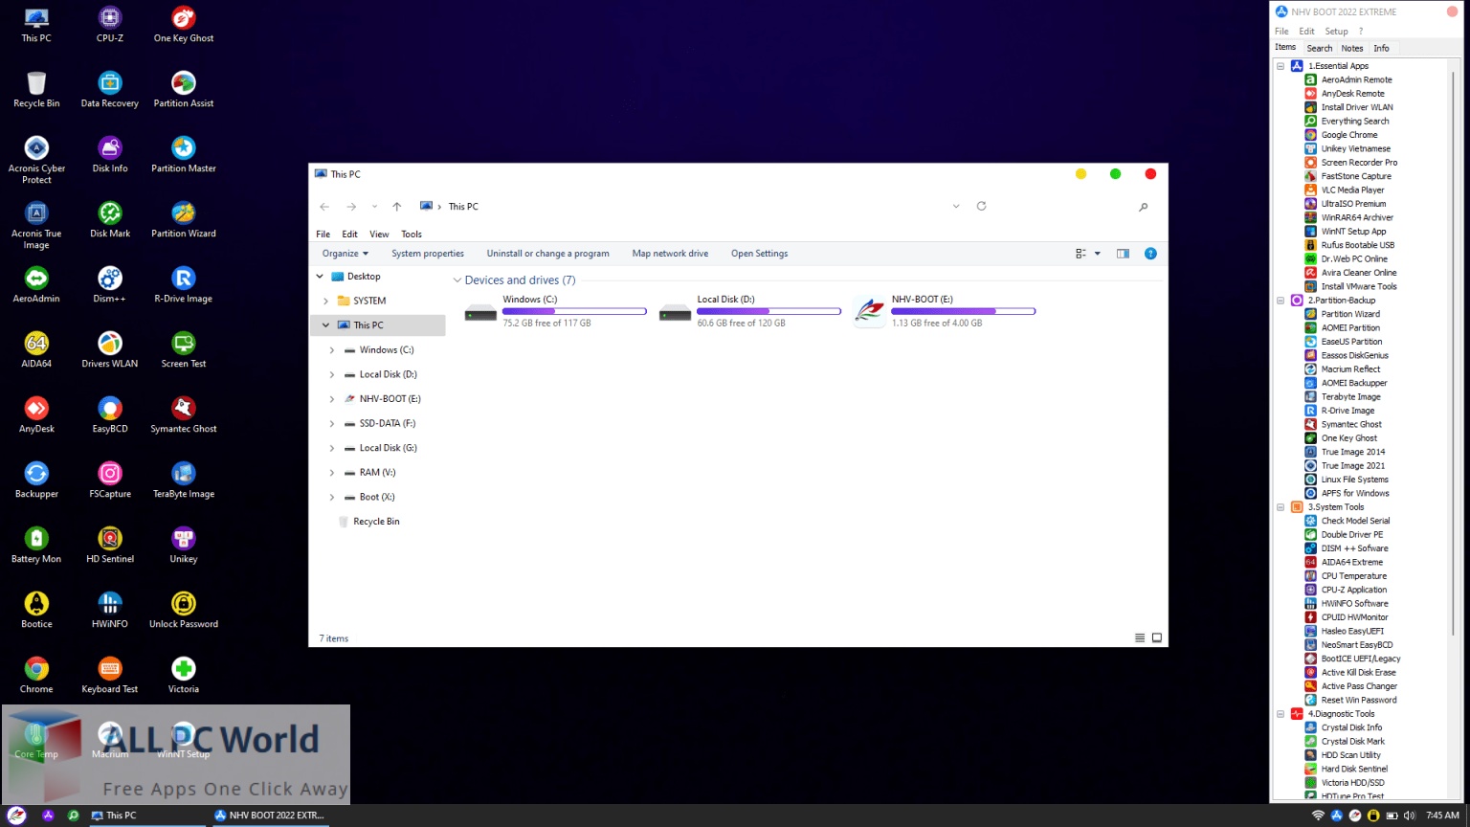Click Uninstall or change a program
Viewport: 1470px width, 827px height.
tap(547, 254)
